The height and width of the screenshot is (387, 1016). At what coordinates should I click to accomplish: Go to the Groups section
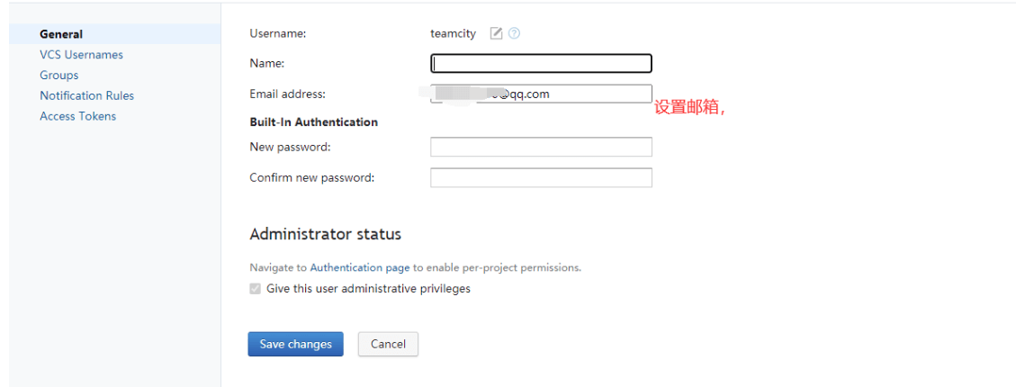pyautogui.click(x=59, y=76)
